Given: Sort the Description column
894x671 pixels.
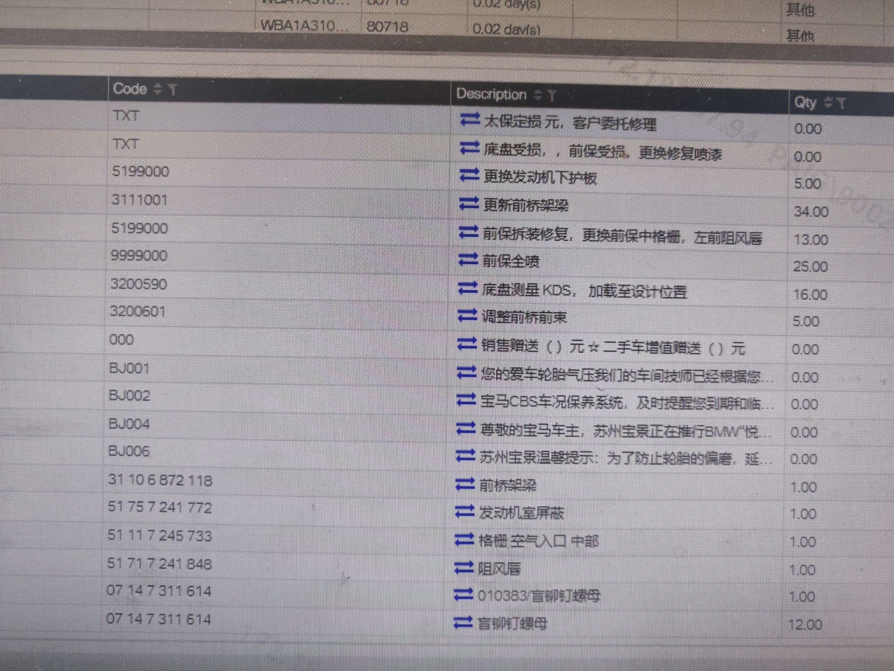Looking at the screenshot, I should pyautogui.click(x=537, y=95).
